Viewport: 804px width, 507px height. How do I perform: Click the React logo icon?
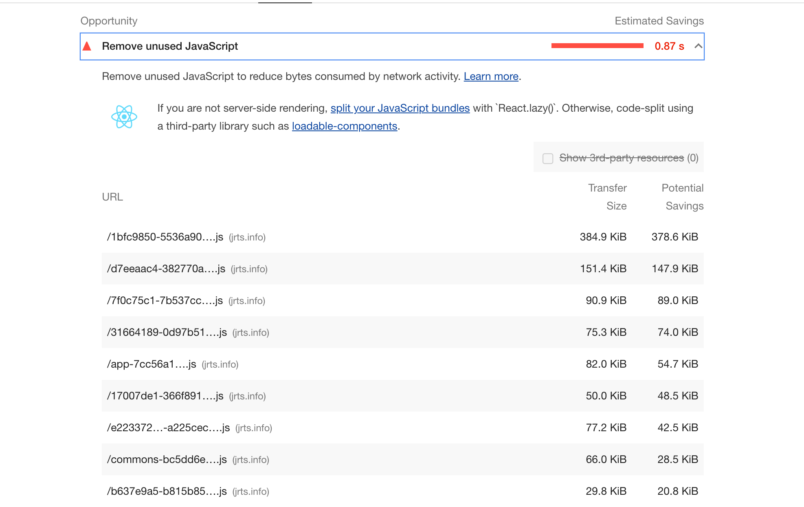click(124, 117)
